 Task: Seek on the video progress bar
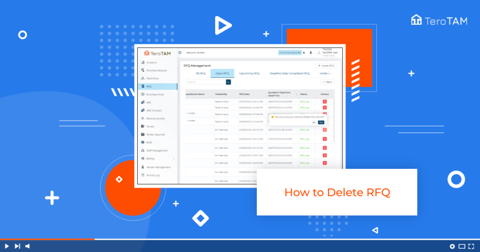point(240,239)
